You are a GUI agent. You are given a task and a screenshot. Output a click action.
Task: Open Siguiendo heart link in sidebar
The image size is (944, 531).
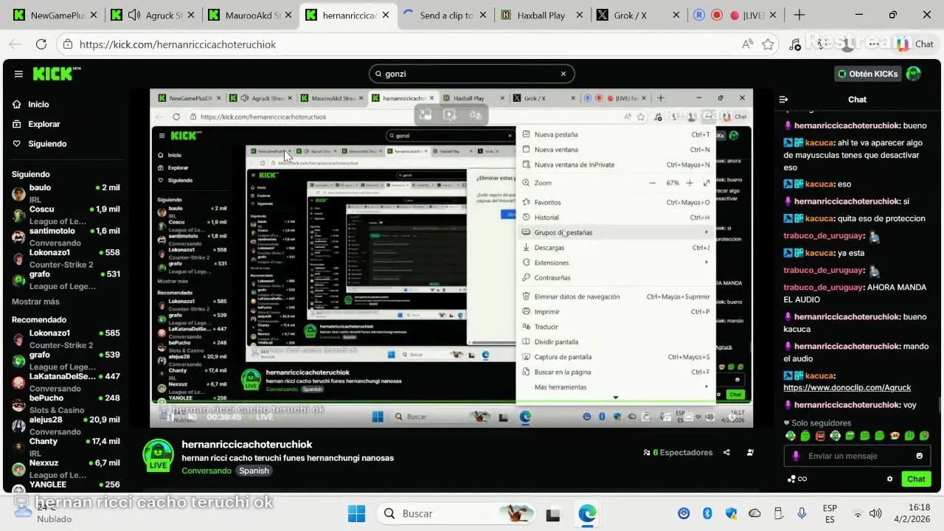tap(40, 144)
